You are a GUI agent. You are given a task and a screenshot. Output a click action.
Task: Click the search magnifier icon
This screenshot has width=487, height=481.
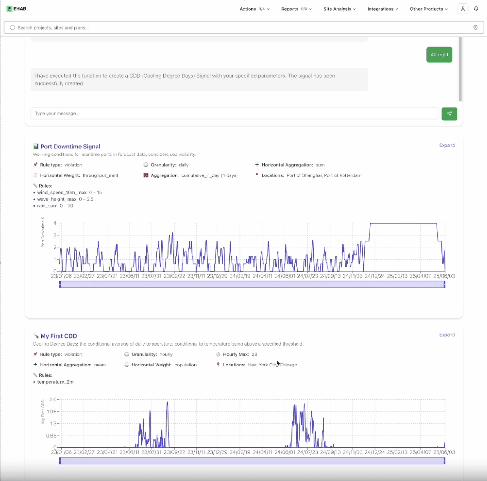12,28
